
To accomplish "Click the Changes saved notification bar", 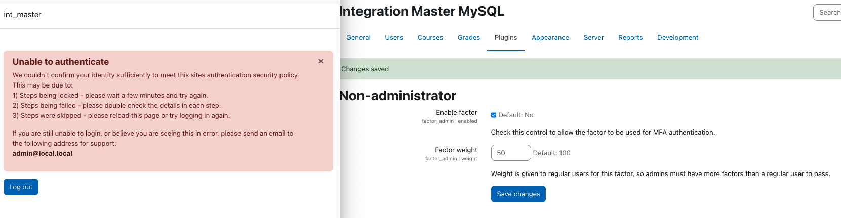I will click(x=590, y=69).
